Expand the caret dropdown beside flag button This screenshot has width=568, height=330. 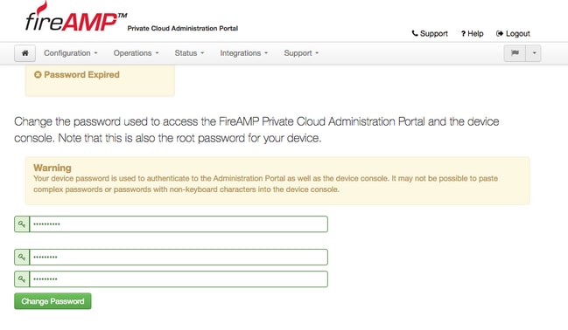[534, 53]
